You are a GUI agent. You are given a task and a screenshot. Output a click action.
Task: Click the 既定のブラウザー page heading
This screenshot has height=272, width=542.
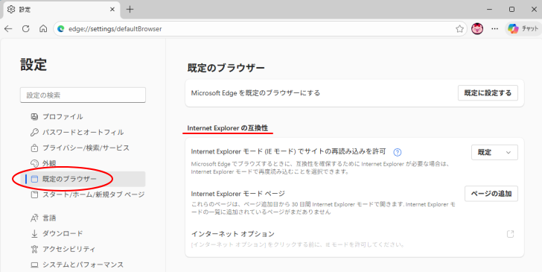[x=226, y=68]
